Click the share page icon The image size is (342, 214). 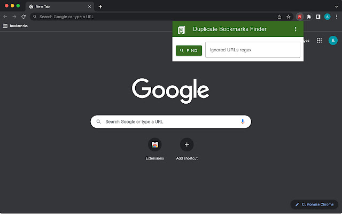coord(279,17)
